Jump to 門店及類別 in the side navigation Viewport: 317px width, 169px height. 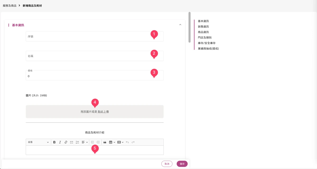click(205, 38)
